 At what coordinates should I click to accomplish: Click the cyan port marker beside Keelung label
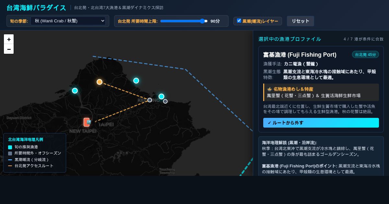pyautogui.click(x=161, y=96)
